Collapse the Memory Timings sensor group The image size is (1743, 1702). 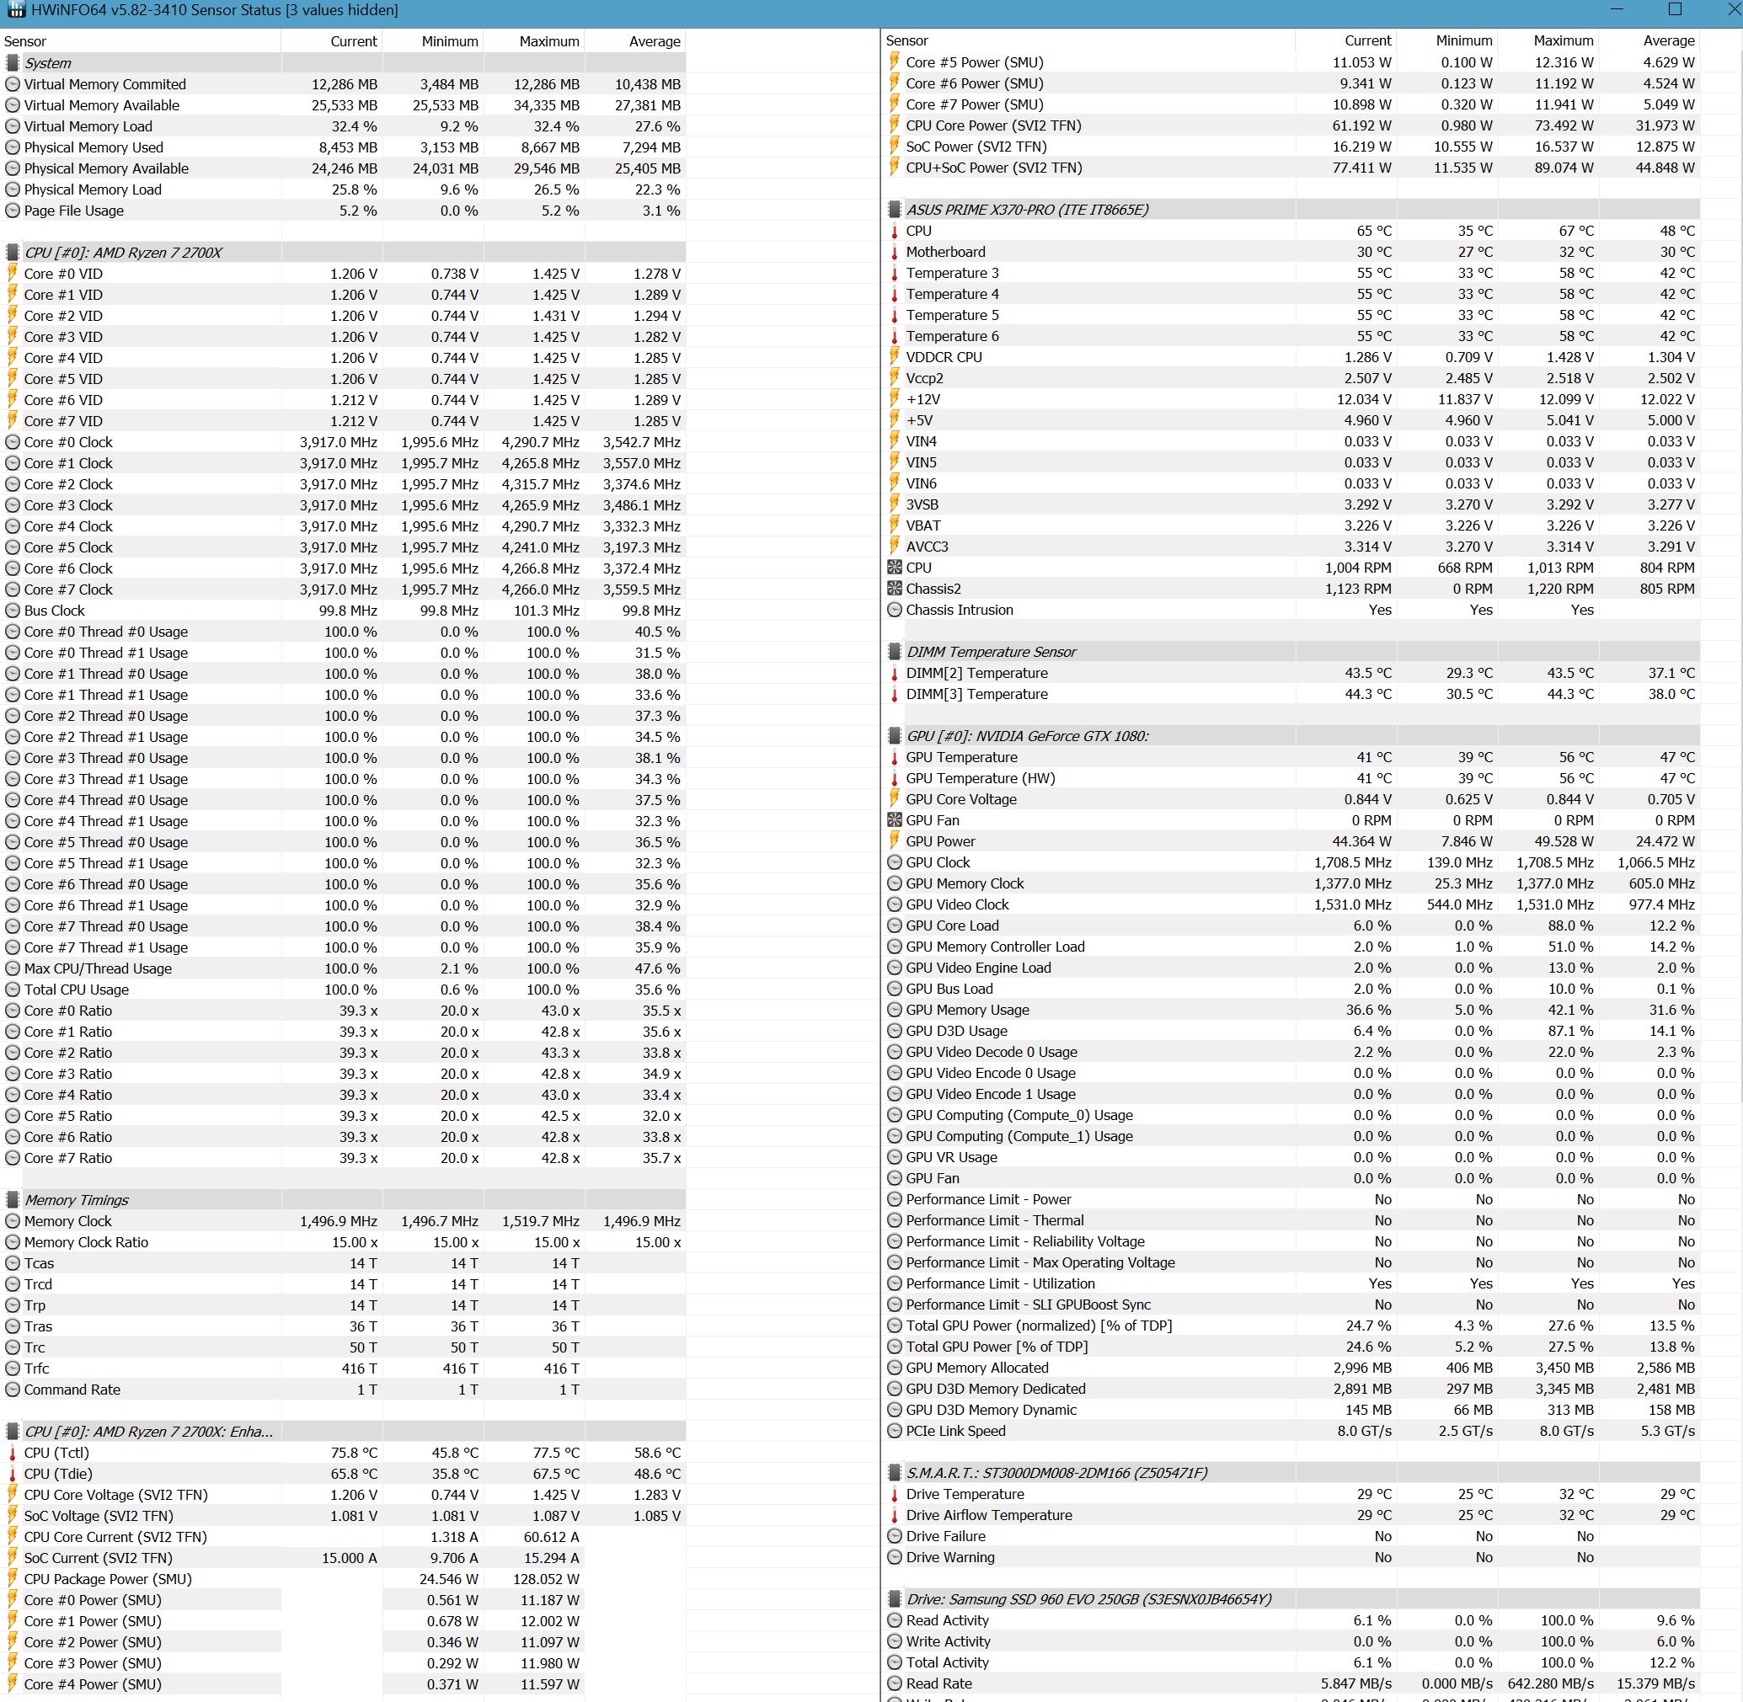coord(13,1199)
